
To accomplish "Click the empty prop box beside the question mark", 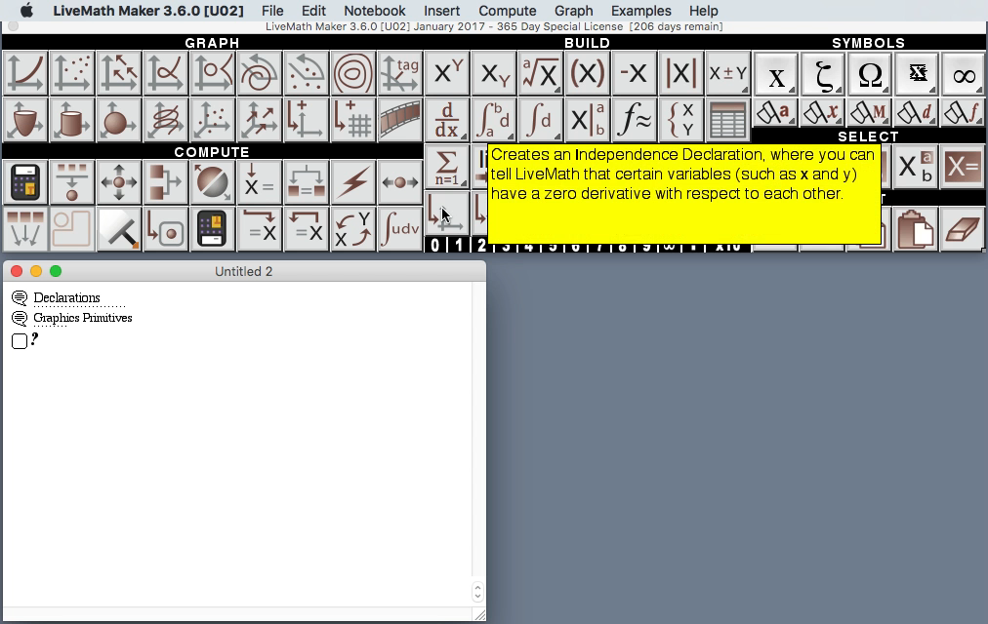I will coord(19,340).
